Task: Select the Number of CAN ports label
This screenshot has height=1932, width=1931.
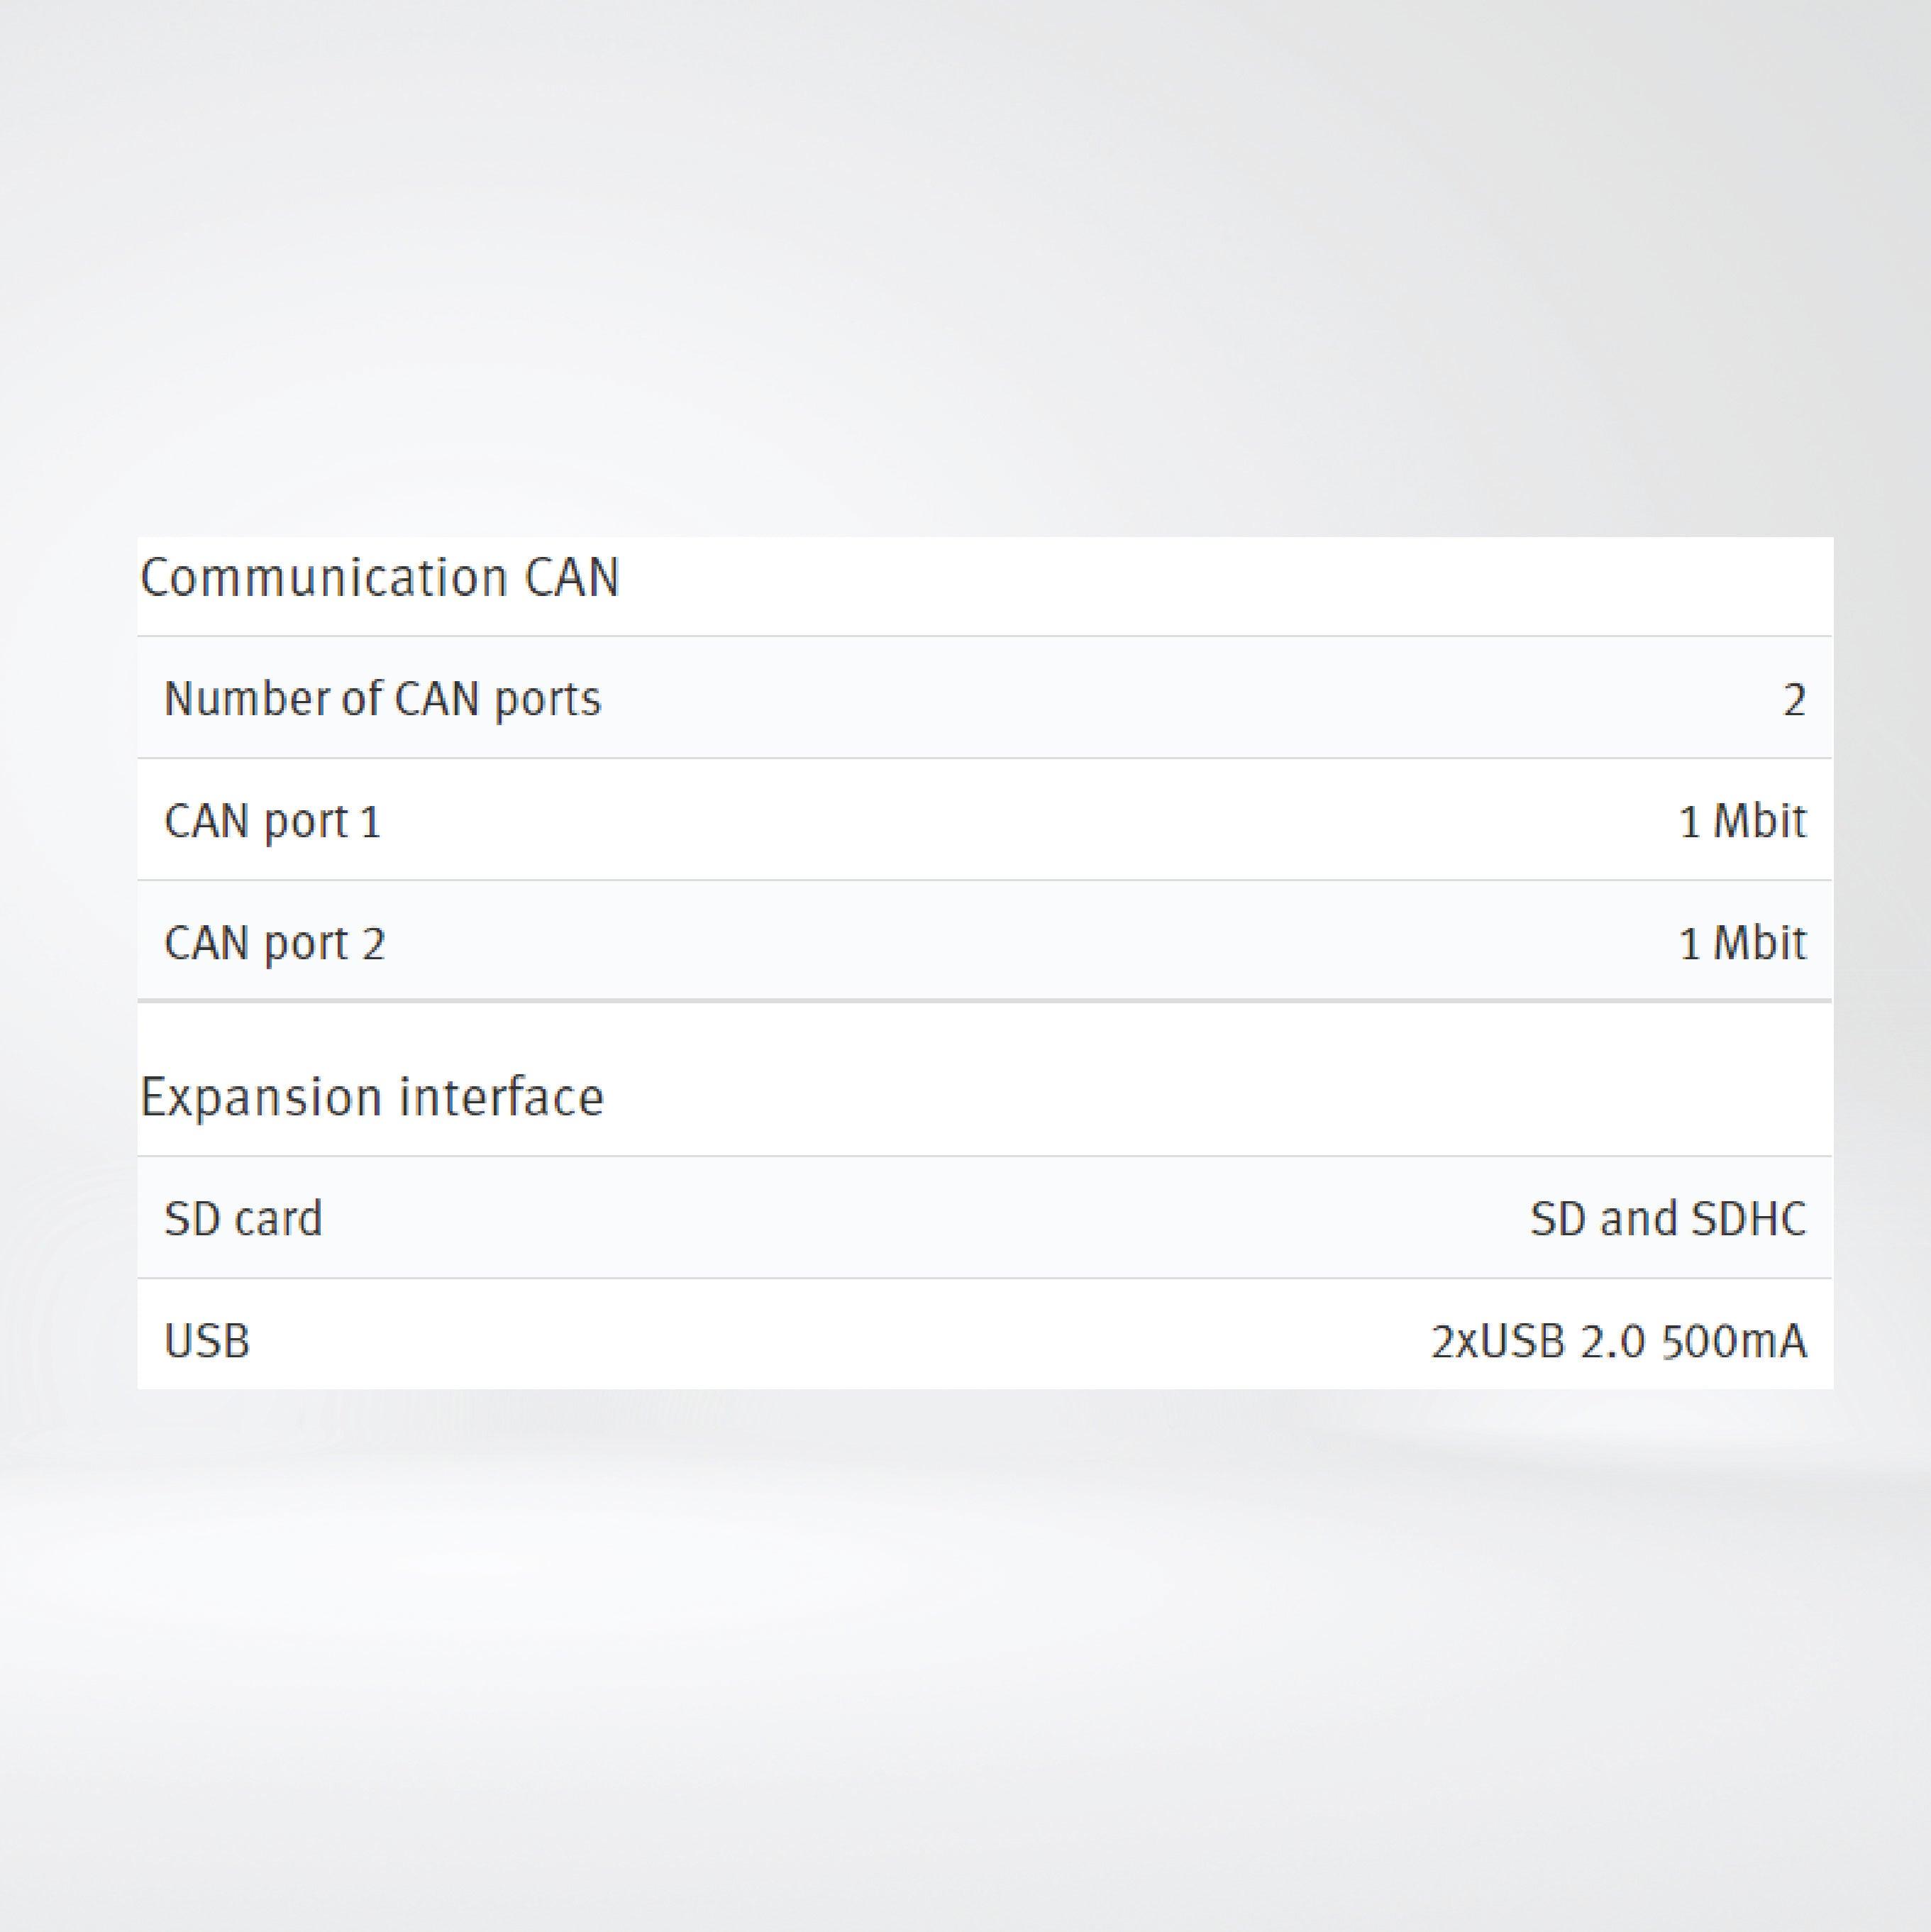Action: (x=382, y=699)
